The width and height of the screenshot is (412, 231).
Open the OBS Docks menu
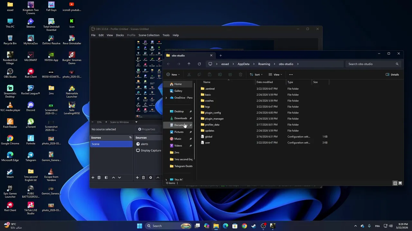click(120, 35)
